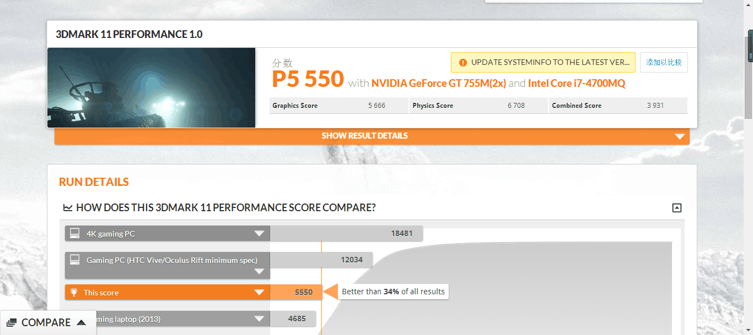753x335 pixels.
Task: Click the This score label
Action: coord(101,293)
